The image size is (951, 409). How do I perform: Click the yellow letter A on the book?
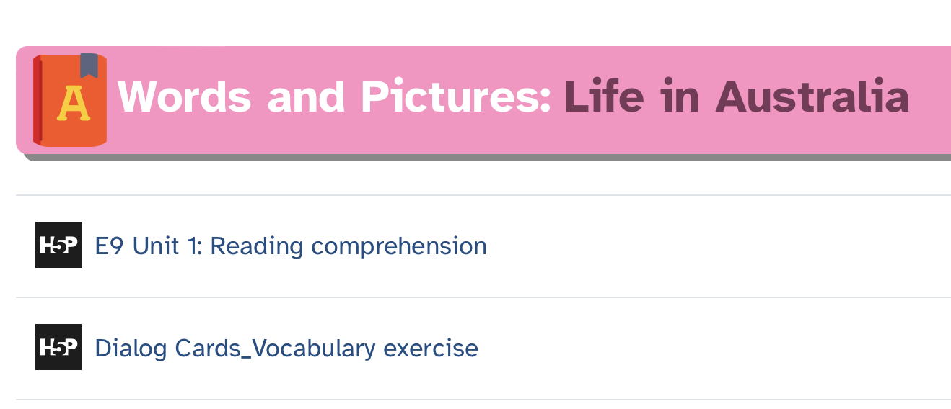[x=74, y=104]
